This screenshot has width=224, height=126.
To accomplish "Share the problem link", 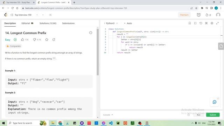I will pyautogui.click(x=54, y=40).
